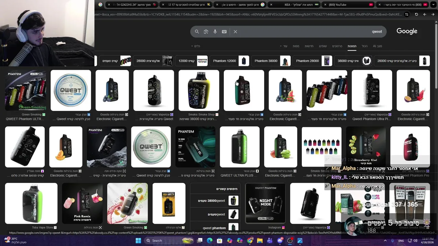Open Google Chrome from the taskbar
The image size is (438, 246).
pos(250,241)
